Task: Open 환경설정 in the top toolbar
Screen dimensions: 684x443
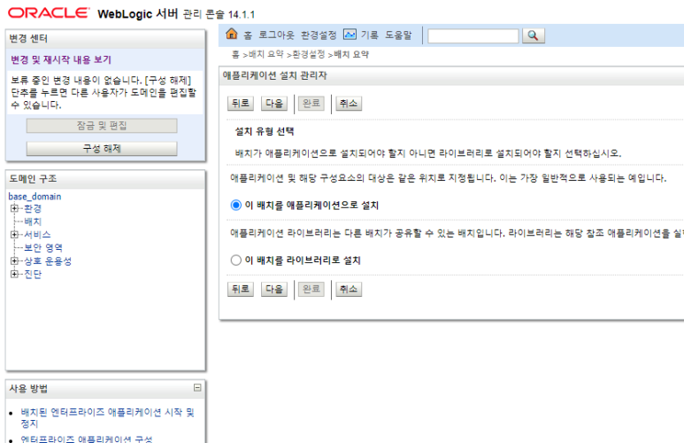Action: tap(319, 35)
